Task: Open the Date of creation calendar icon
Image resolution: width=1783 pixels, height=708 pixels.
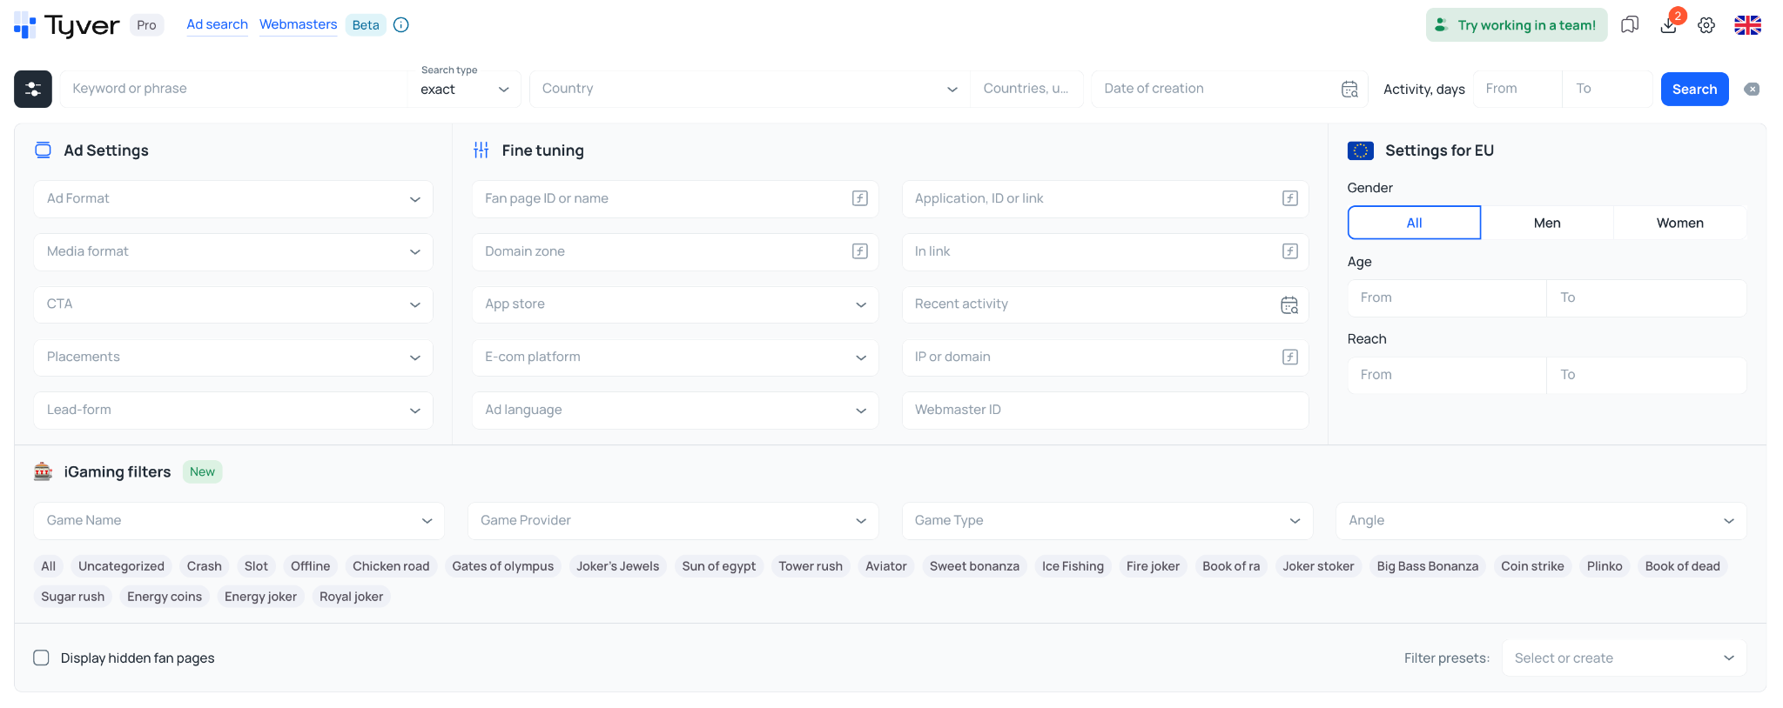Action: click(1349, 89)
